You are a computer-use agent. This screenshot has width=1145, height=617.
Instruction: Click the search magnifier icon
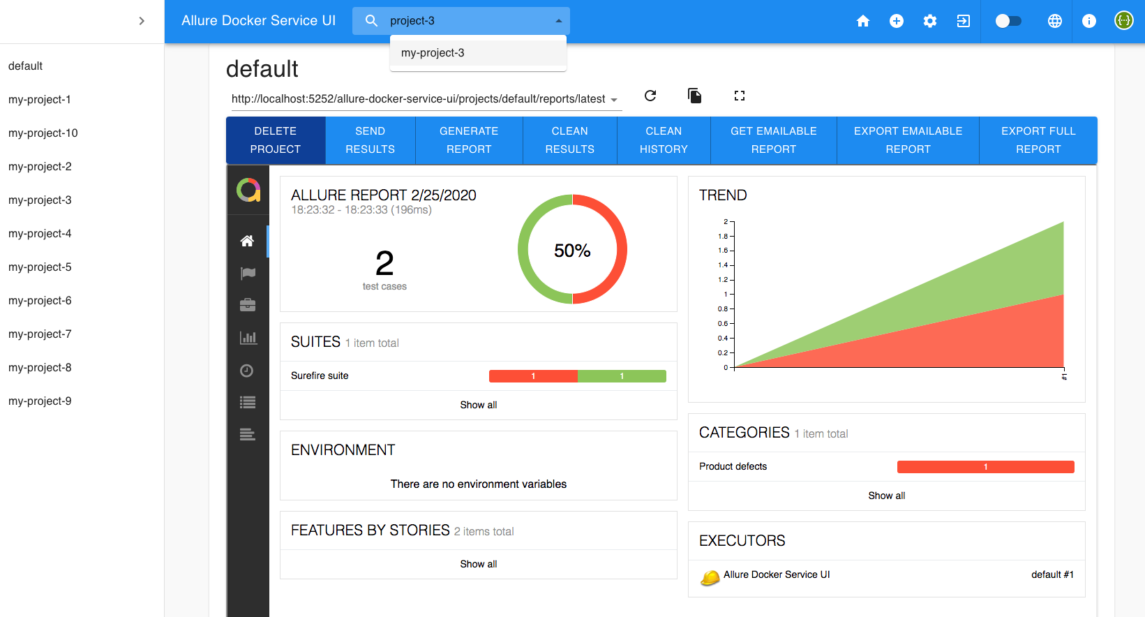372,21
